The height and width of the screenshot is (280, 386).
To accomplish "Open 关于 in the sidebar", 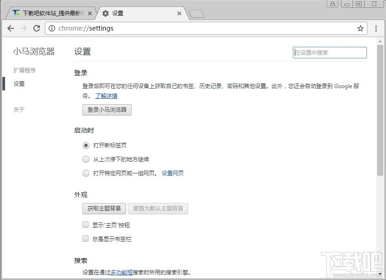I will [19, 109].
